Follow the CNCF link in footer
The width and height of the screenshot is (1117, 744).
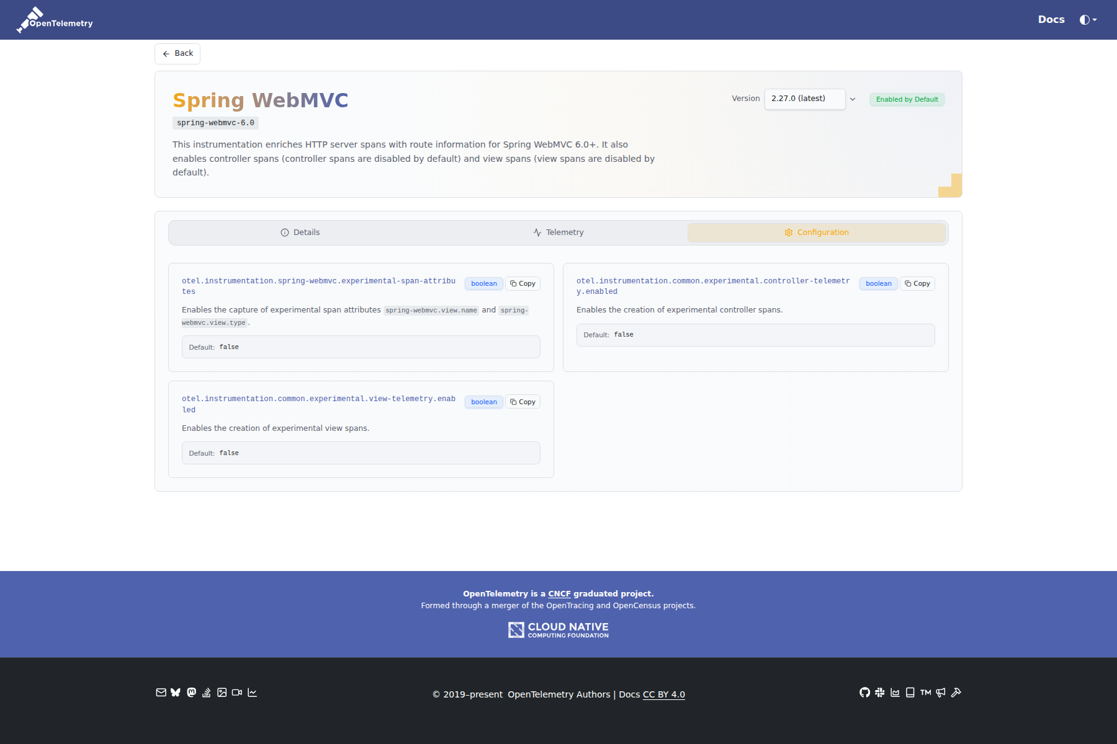pyautogui.click(x=559, y=594)
